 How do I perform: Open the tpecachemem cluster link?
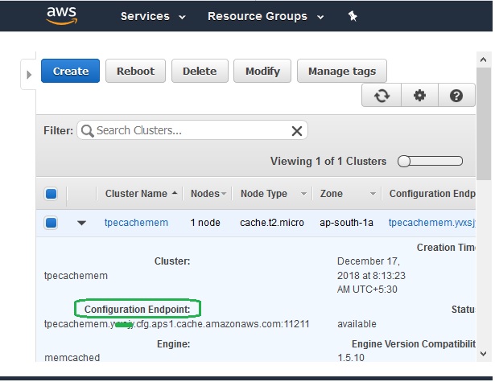pos(136,223)
